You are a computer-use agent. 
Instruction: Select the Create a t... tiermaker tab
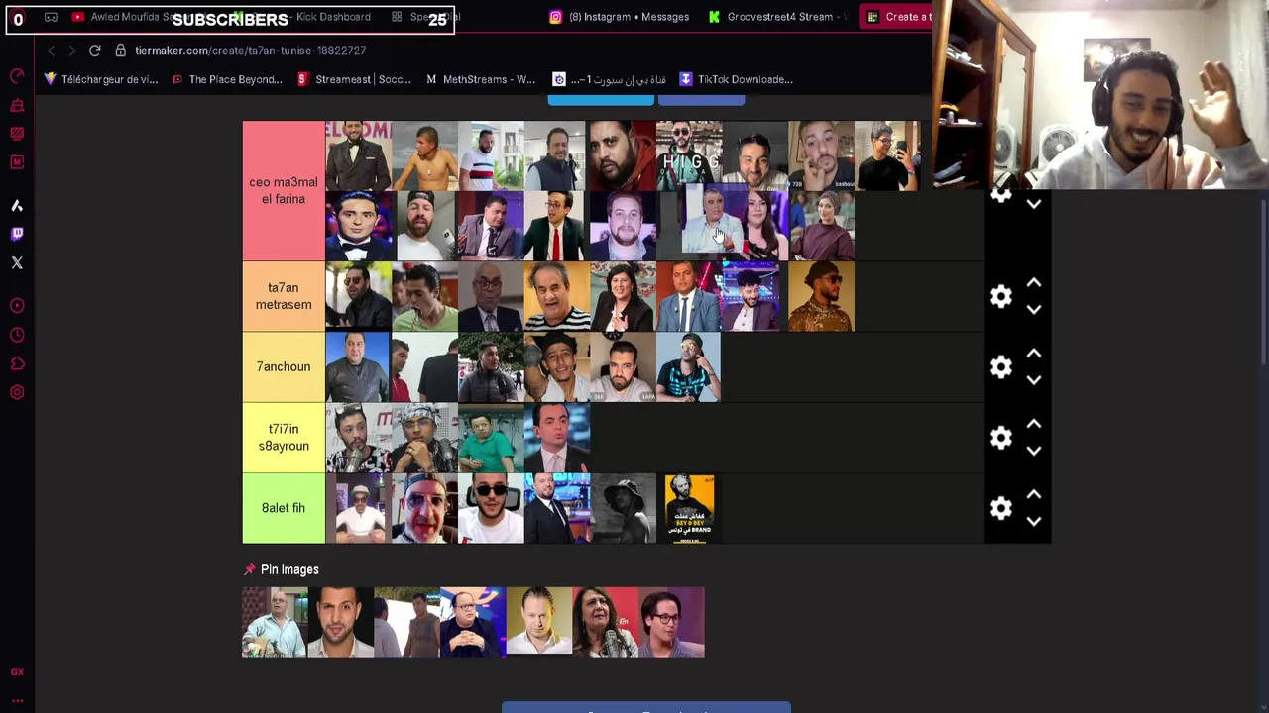[x=897, y=17]
